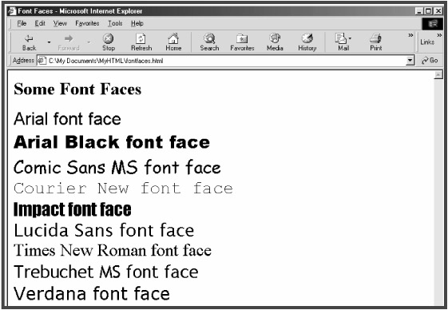Go to the Home page
The width and height of the screenshot is (448, 310).
coord(173,42)
